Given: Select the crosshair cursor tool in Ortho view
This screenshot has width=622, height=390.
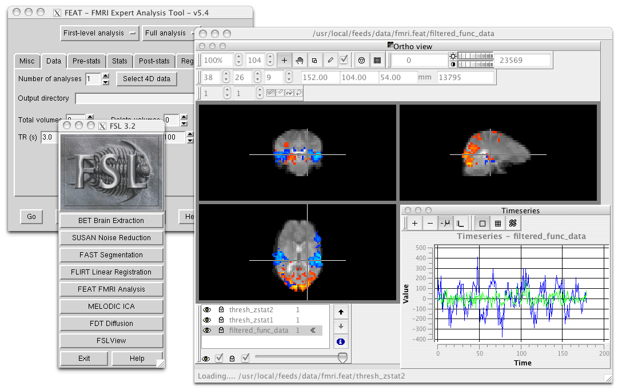Looking at the screenshot, I should coord(285,60).
